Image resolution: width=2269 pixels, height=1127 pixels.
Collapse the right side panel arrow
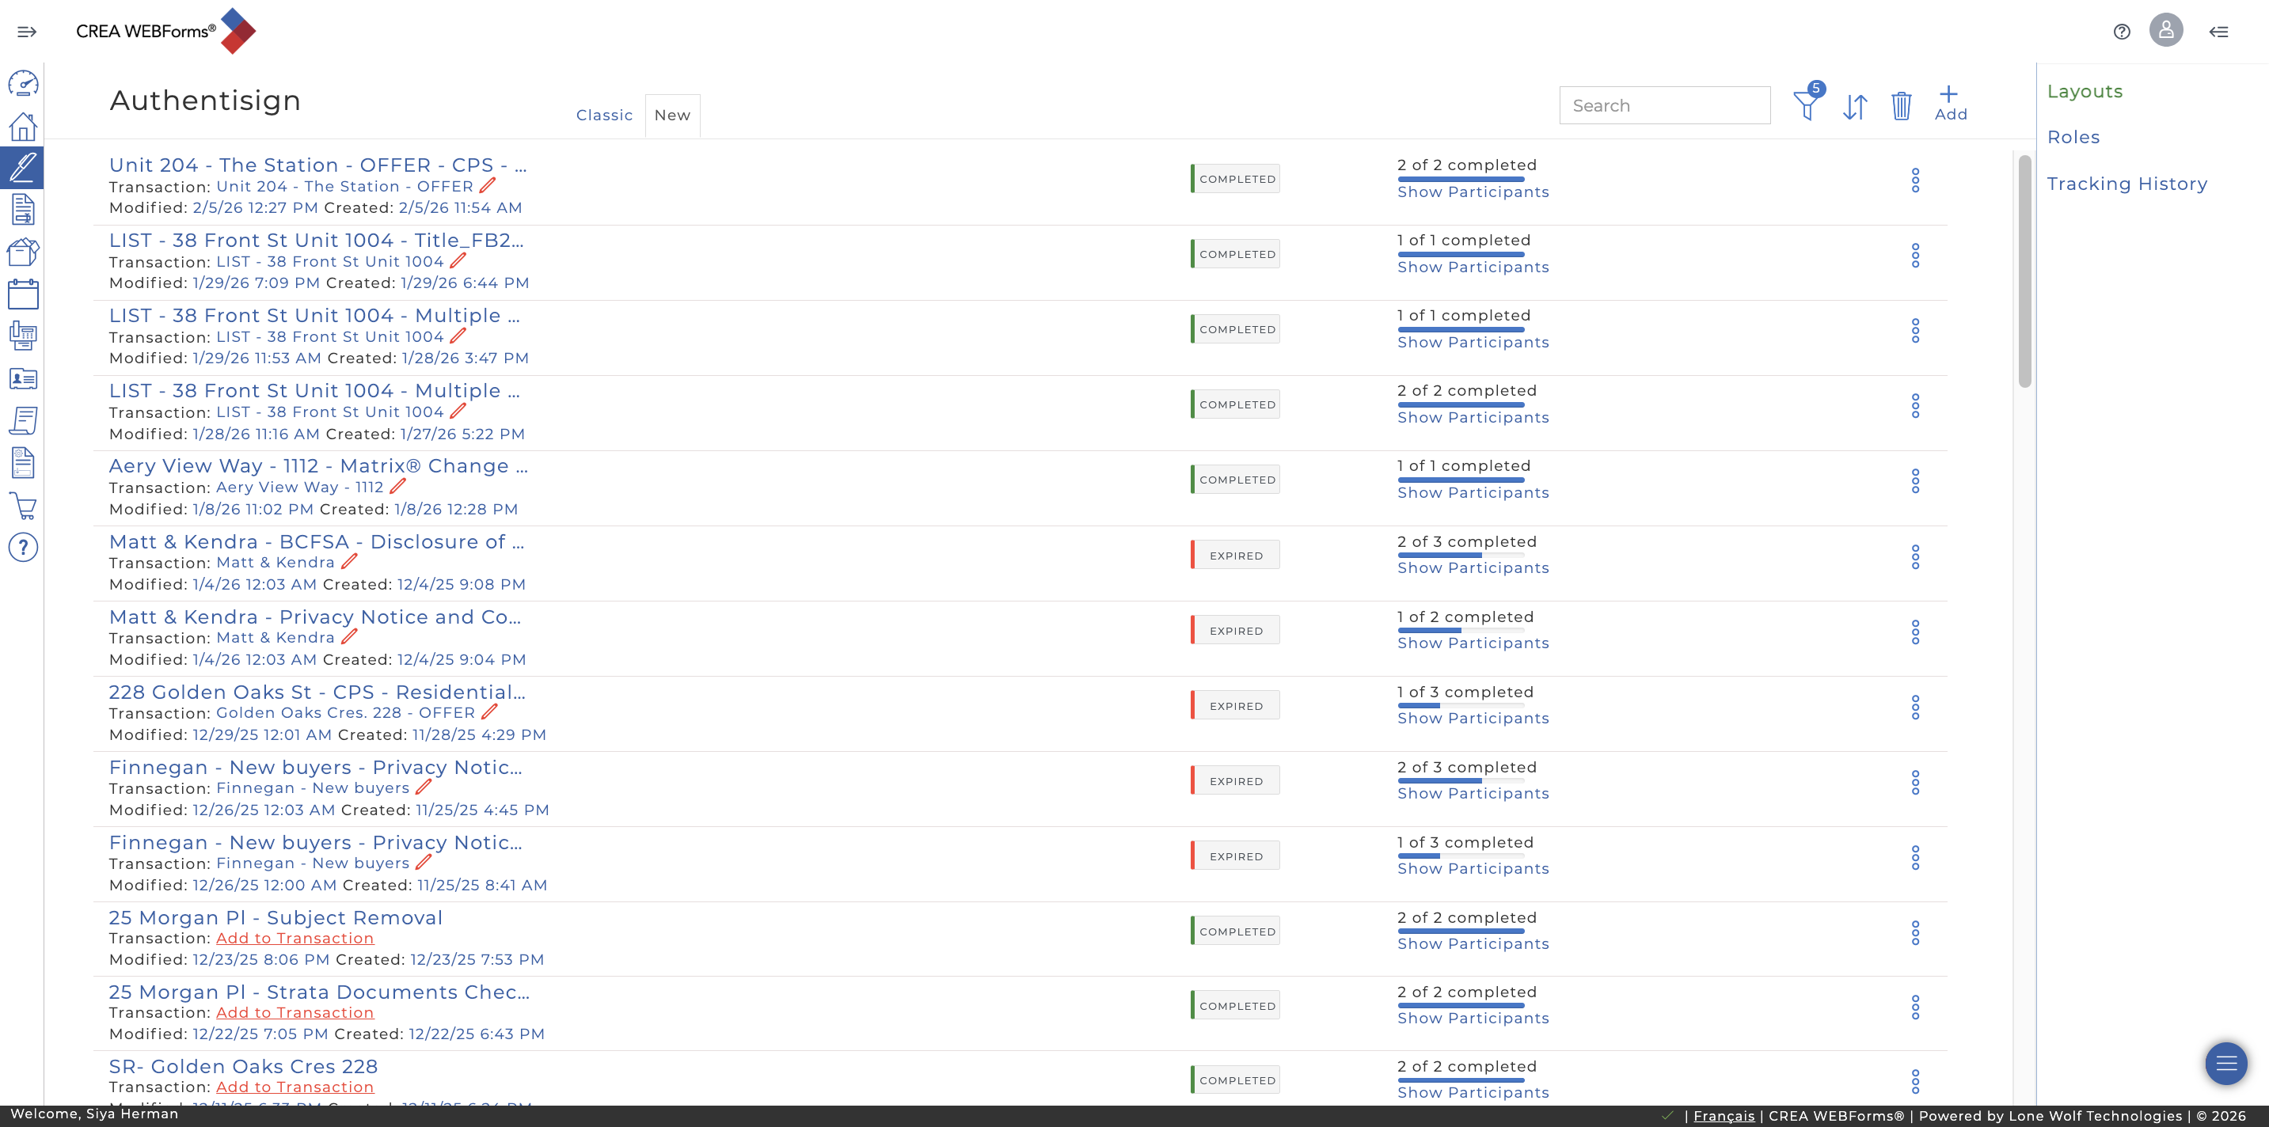point(2218,32)
